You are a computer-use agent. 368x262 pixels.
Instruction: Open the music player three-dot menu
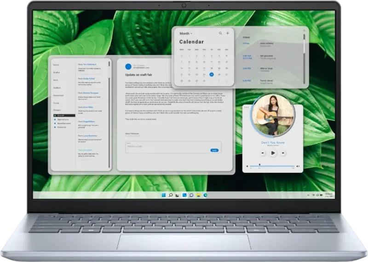(x=247, y=107)
